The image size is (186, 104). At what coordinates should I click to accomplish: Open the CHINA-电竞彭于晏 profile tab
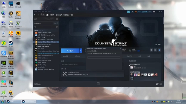[64, 15]
